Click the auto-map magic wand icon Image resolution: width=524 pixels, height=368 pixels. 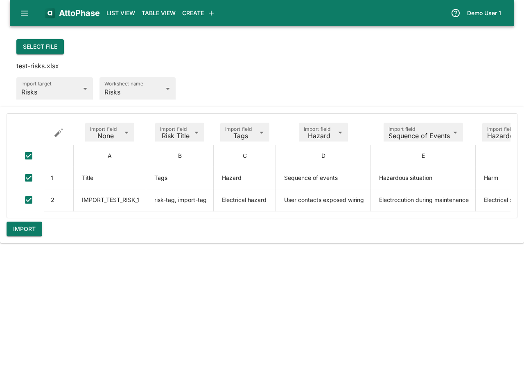[59, 132]
